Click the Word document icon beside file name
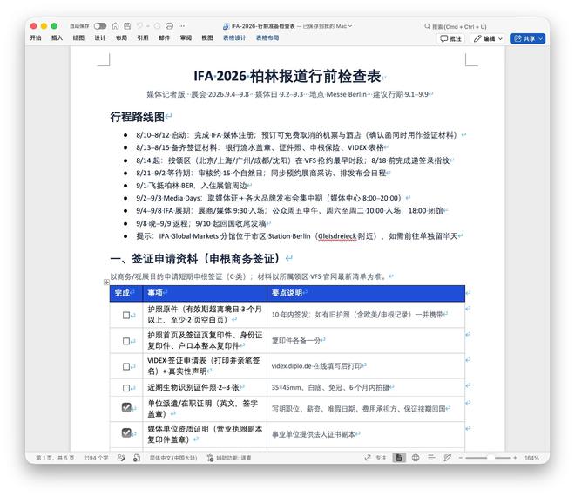 [226, 26]
